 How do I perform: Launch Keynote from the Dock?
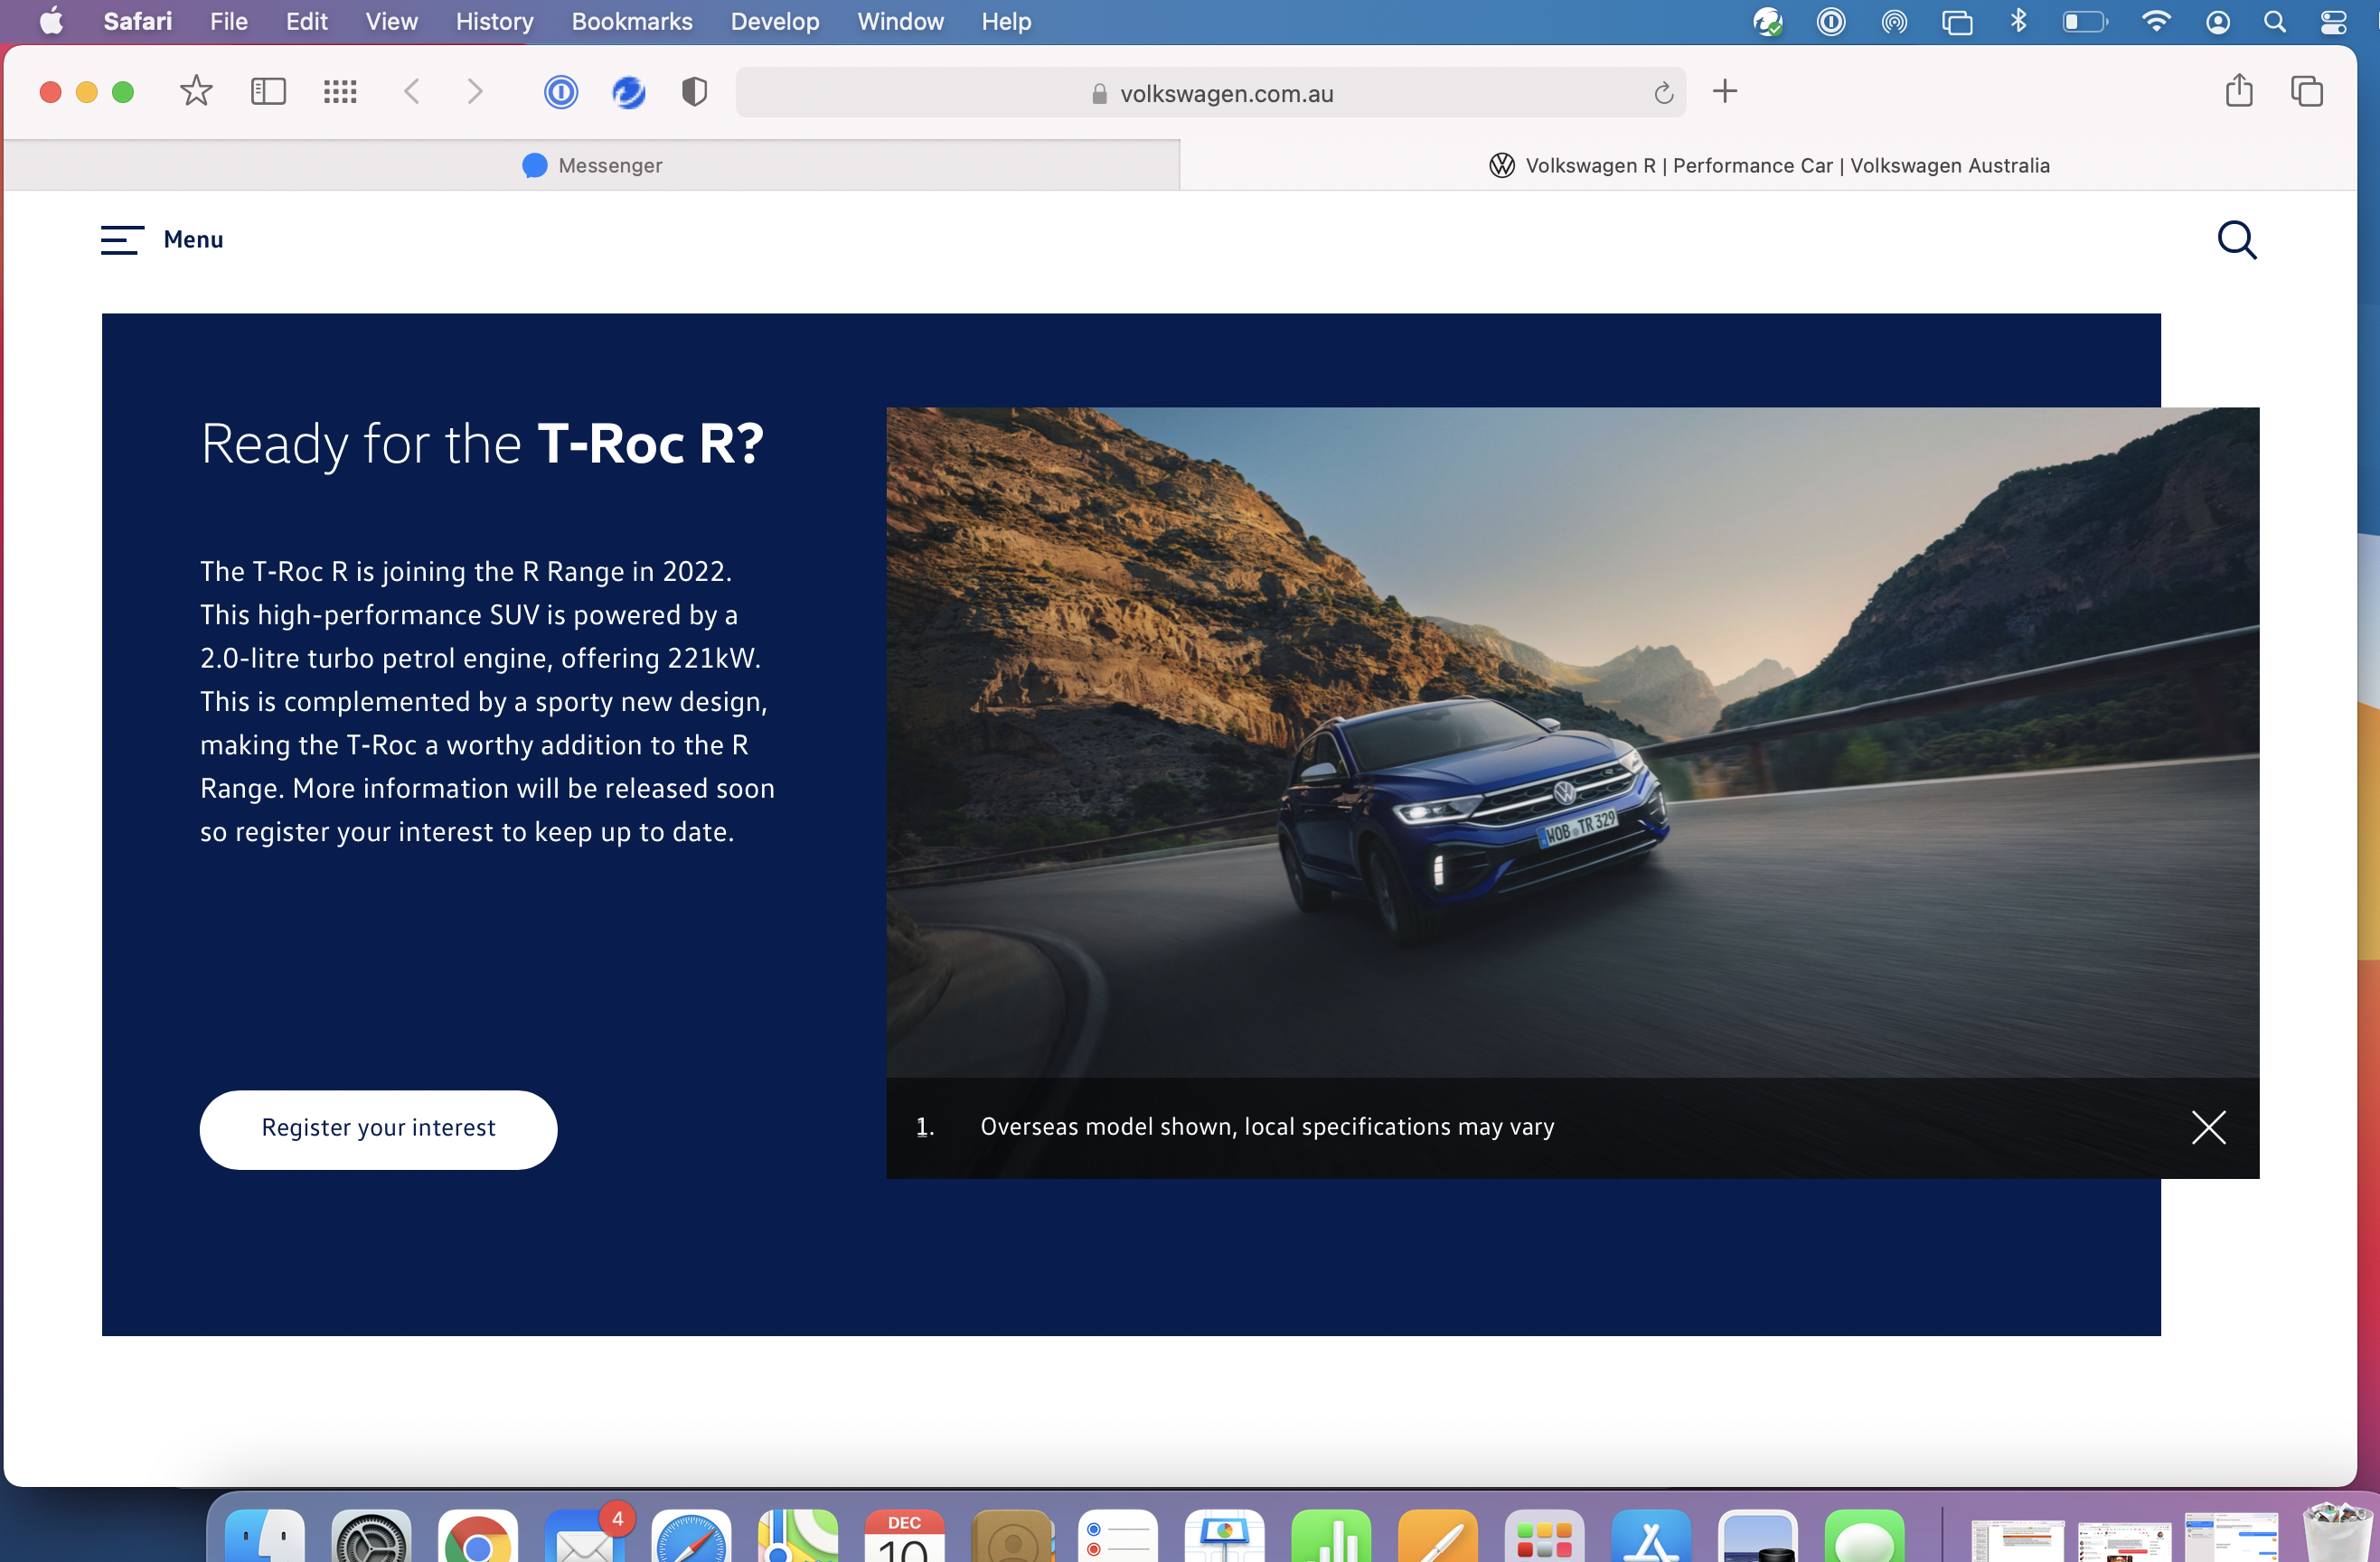(x=1225, y=1536)
